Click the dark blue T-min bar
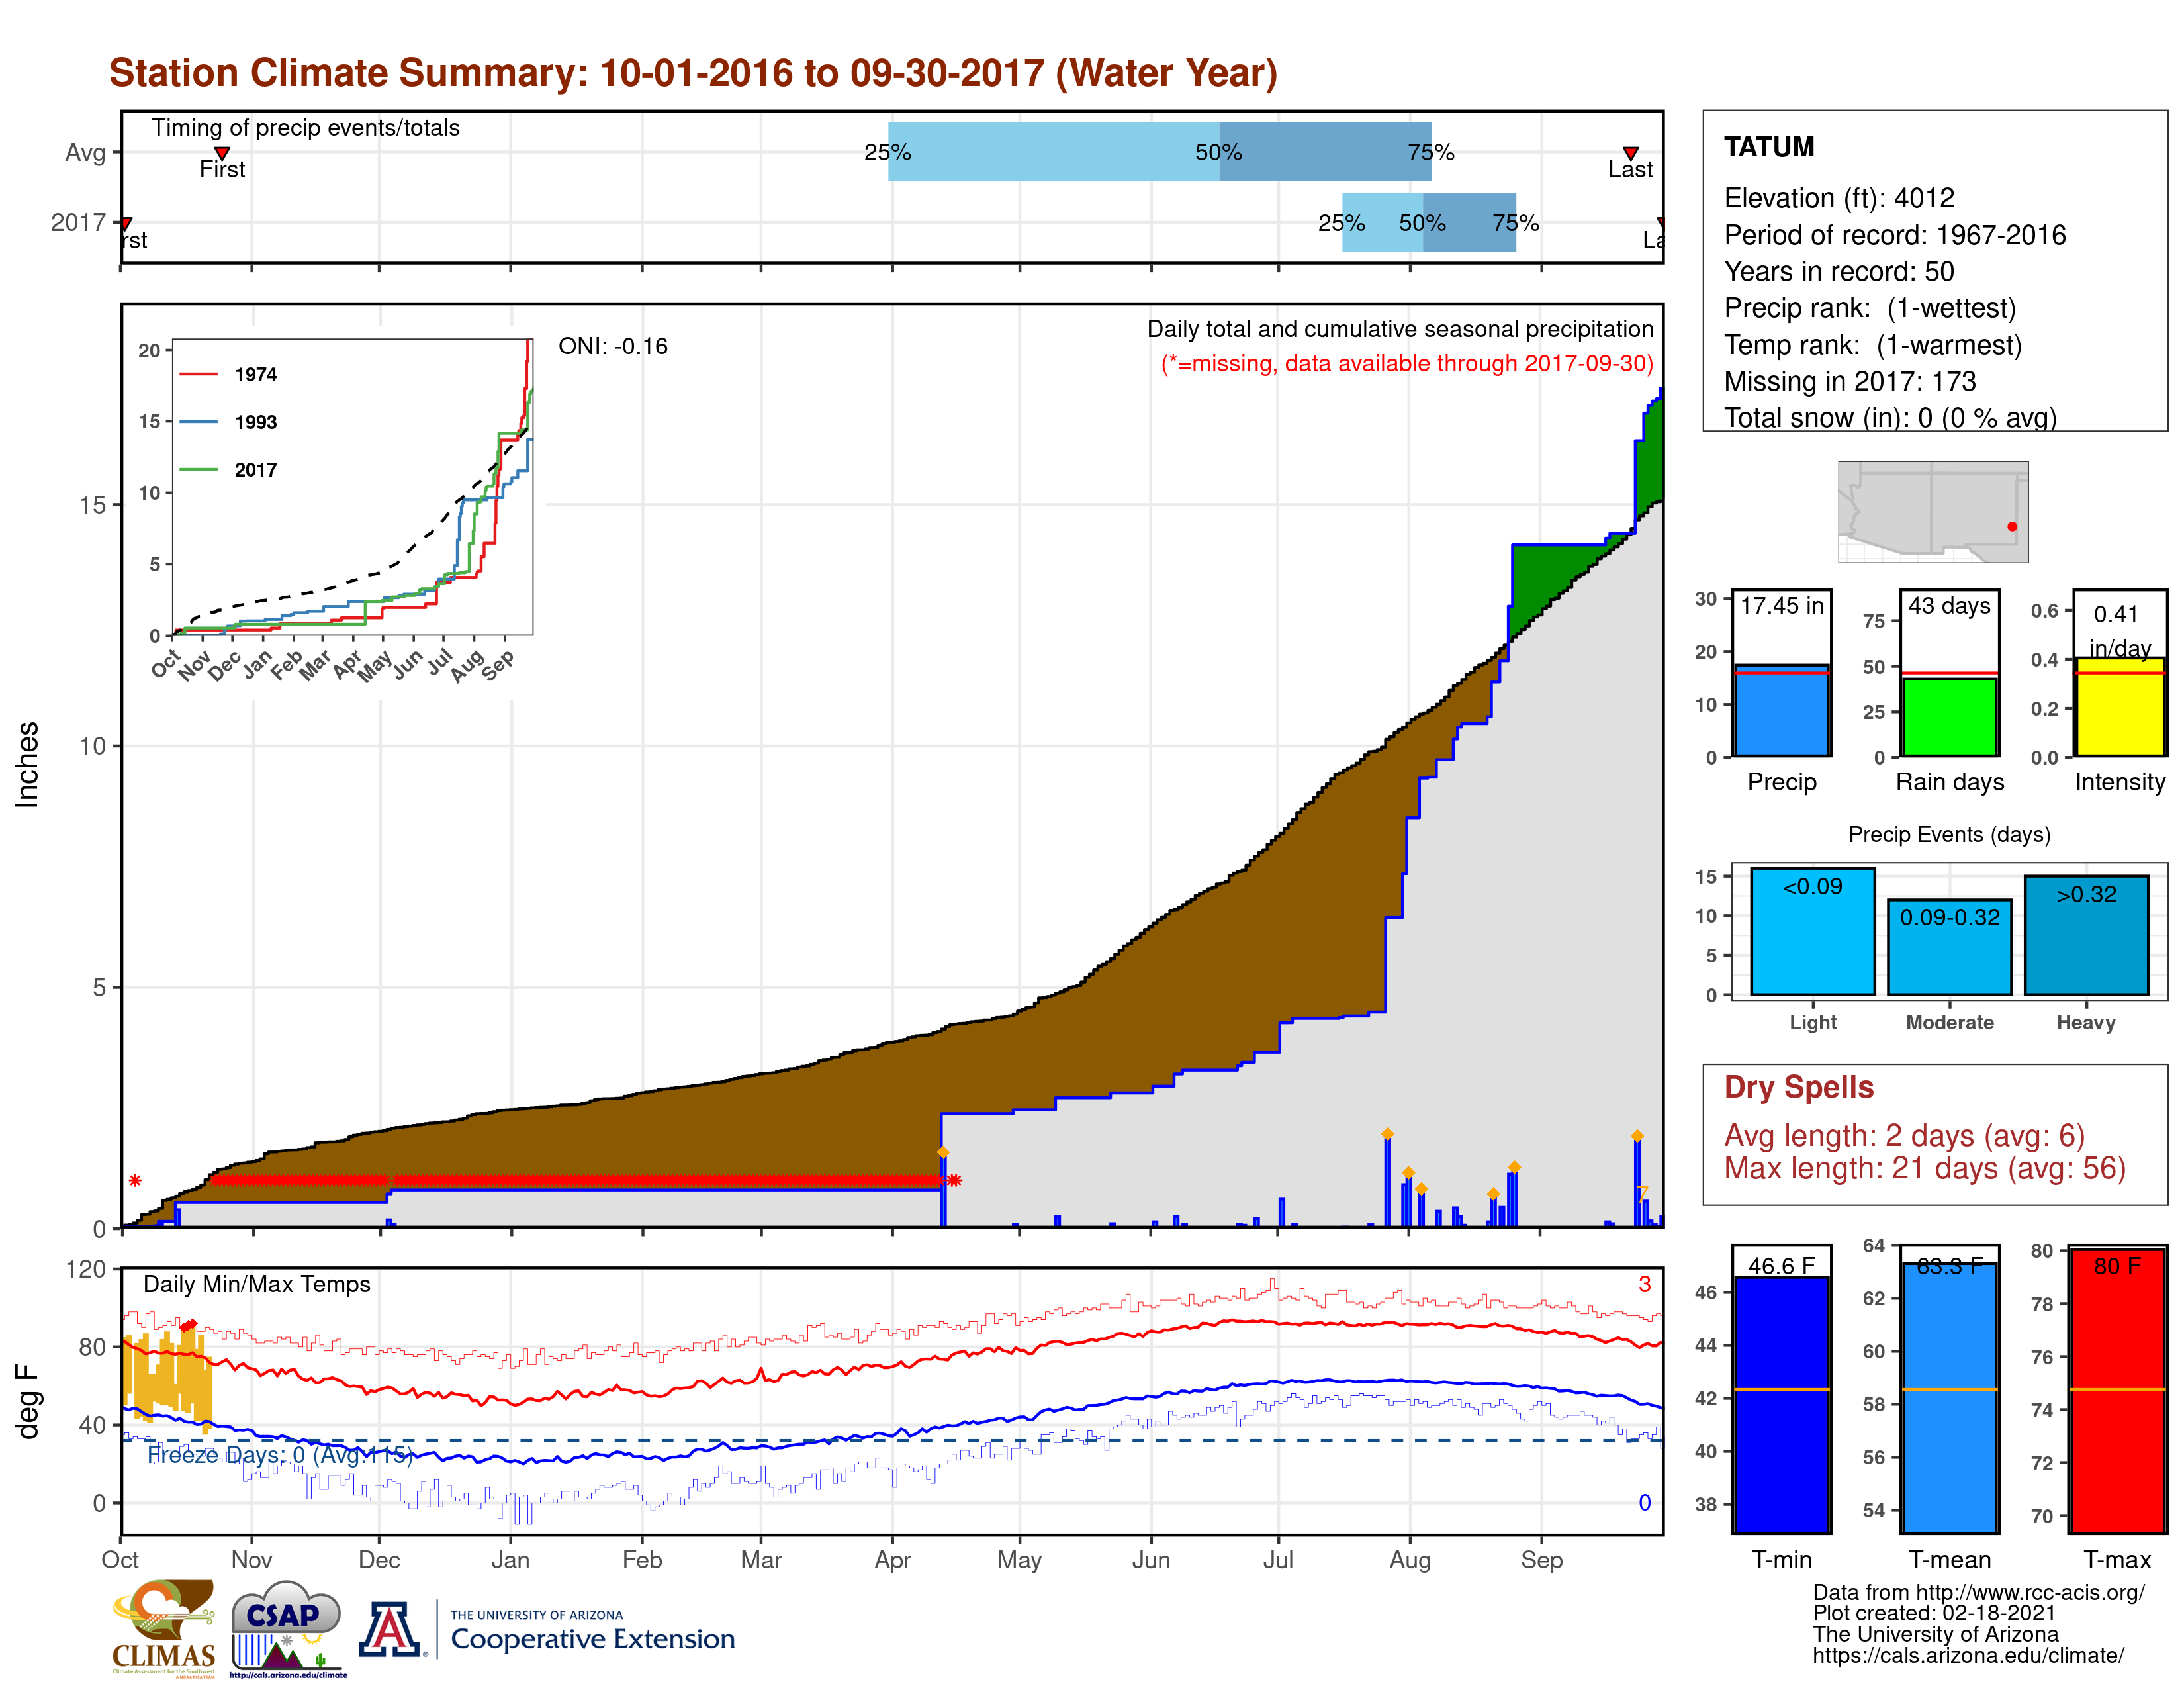This screenshot has width=2184, height=1688. (x=1781, y=1404)
